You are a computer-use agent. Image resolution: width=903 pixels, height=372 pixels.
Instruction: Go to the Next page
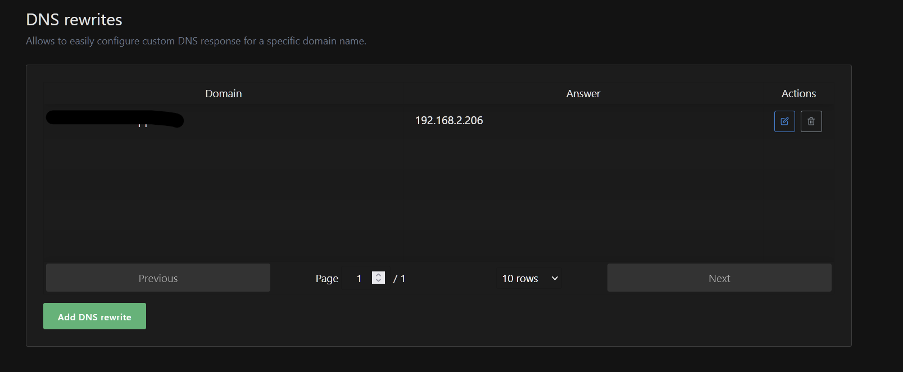[719, 278]
